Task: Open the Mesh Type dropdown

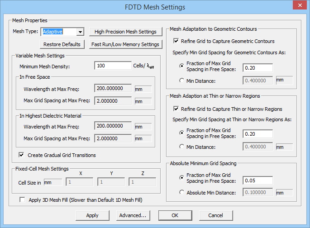Action: pos(80,32)
